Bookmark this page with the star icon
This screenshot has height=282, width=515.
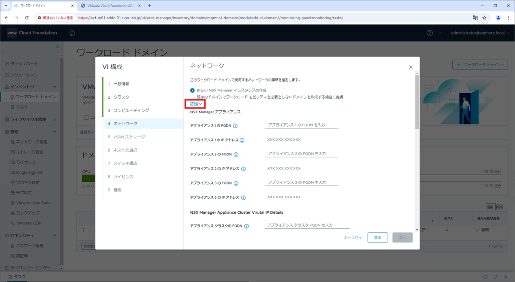tap(485, 18)
